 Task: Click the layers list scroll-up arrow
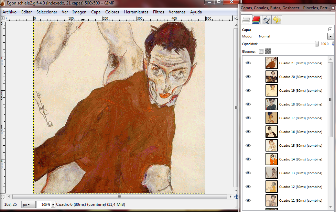[x=330, y=59]
